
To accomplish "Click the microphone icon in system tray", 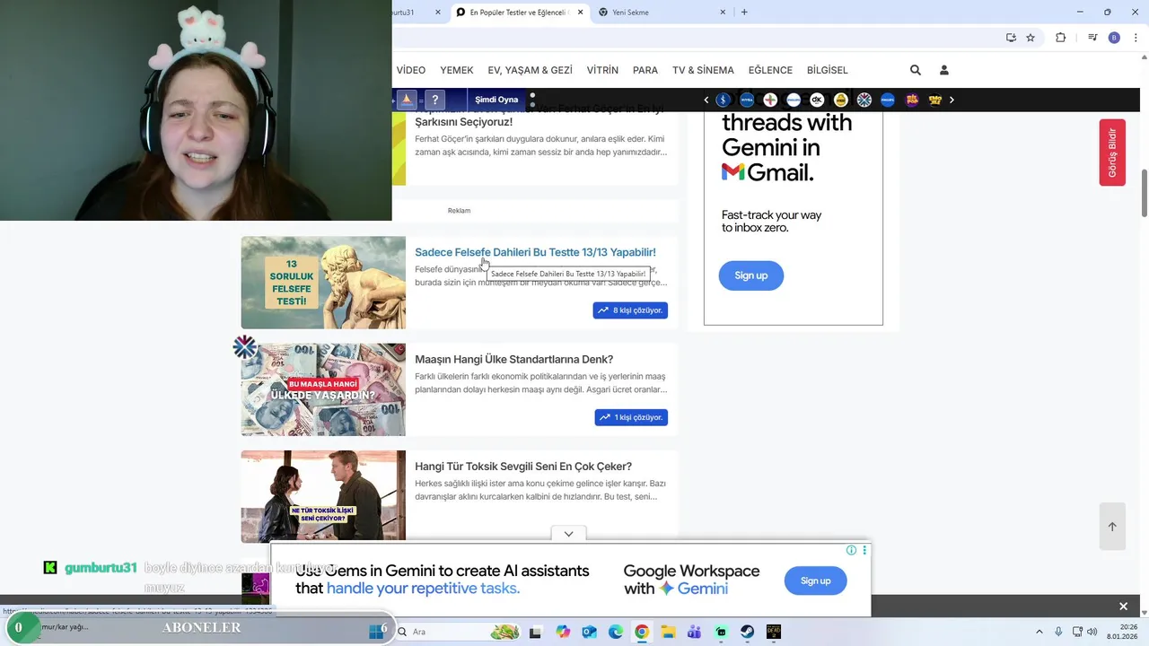I will point(1058,632).
